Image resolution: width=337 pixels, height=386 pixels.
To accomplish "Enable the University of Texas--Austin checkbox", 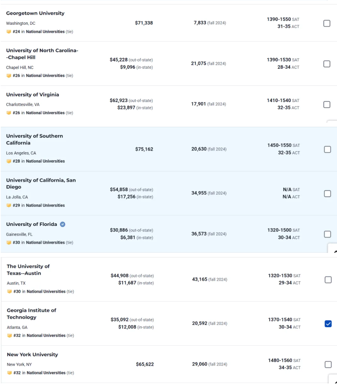I will click(328, 280).
